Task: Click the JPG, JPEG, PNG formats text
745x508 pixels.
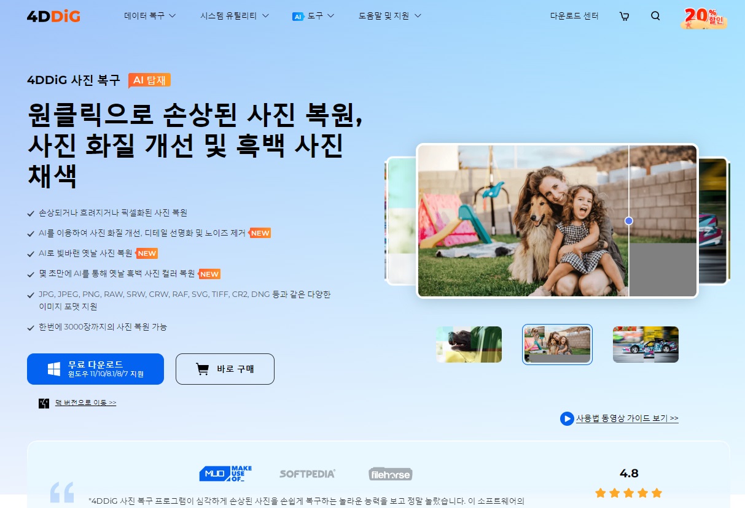Action: [x=184, y=300]
